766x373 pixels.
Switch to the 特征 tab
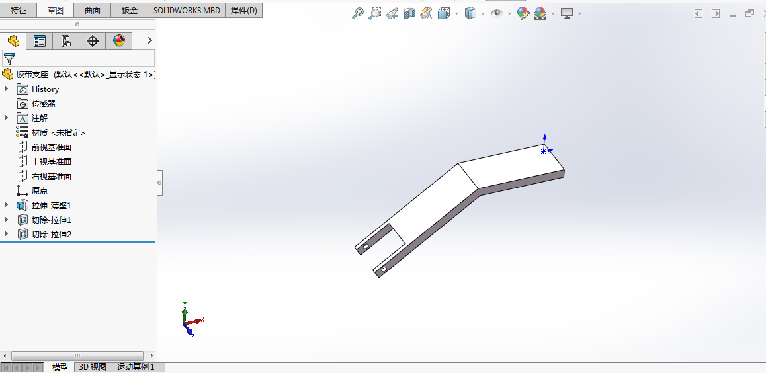click(x=19, y=11)
